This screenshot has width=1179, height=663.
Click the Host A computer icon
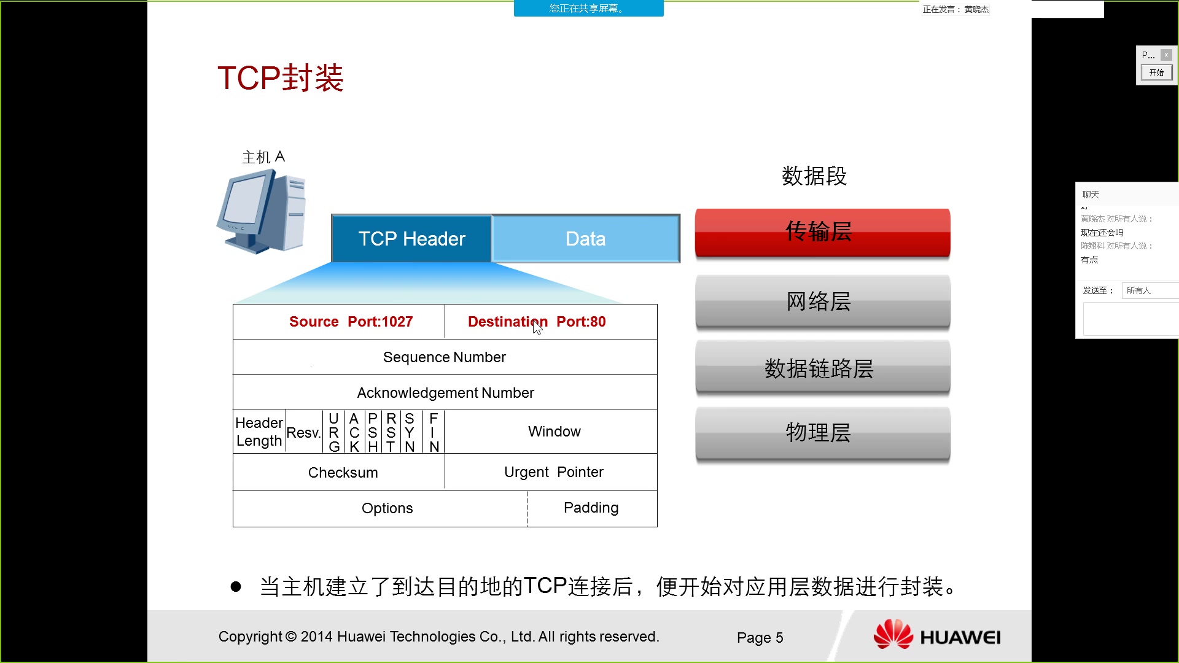[x=262, y=212]
